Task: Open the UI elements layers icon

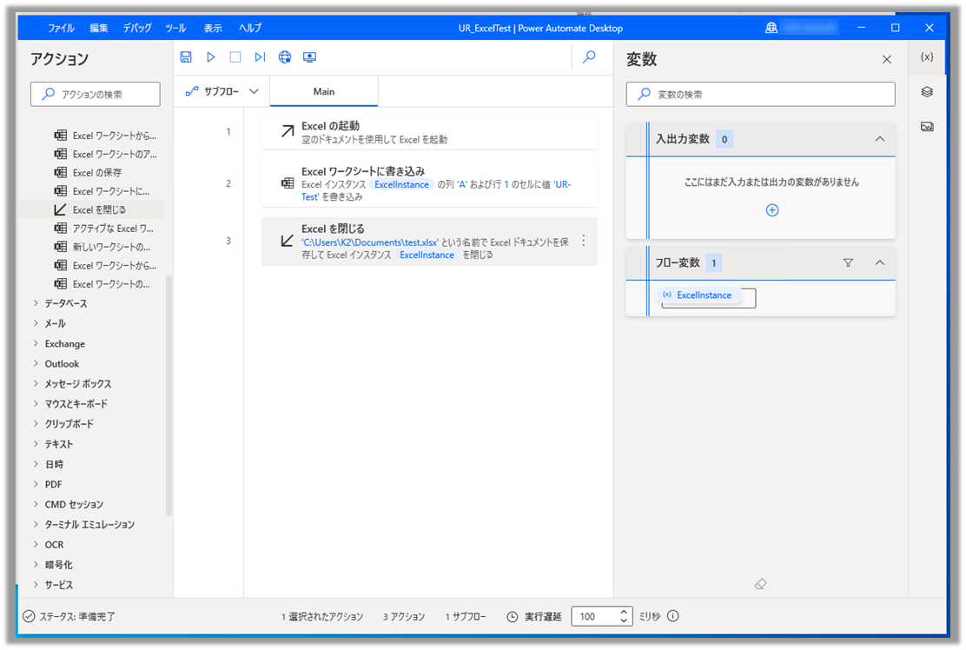Action: pos(927,92)
